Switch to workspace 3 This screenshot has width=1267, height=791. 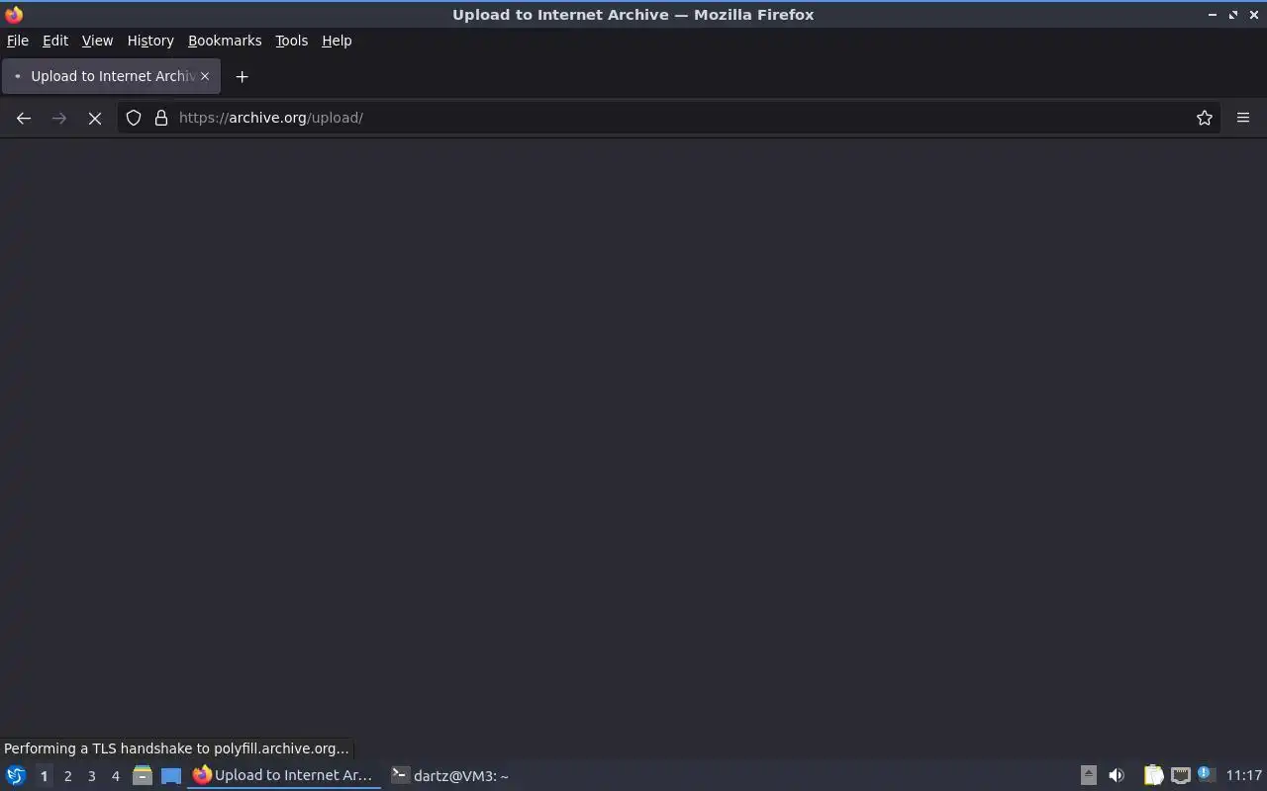(91, 776)
